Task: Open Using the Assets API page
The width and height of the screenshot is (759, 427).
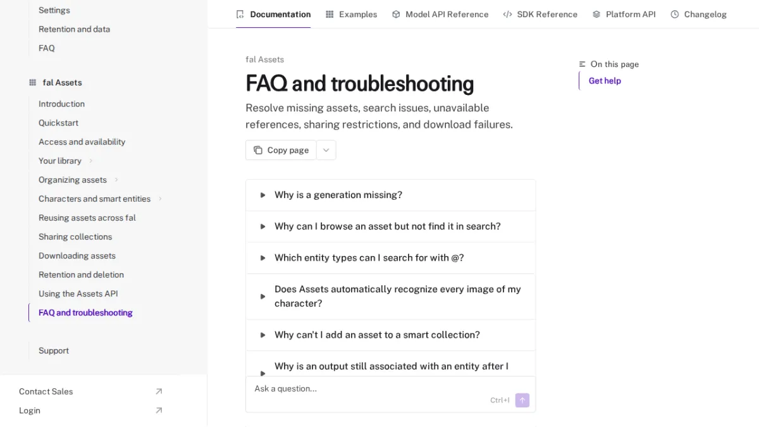Action: pyautogui.click(x=78, y=294)
